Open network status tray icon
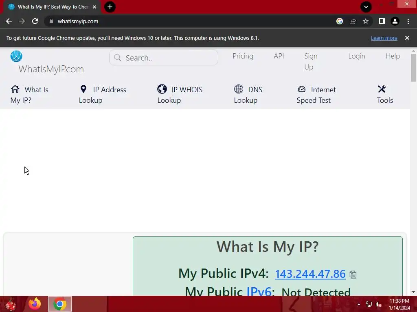This screenshot has width=417, height=312. click(x=369, y=304)
